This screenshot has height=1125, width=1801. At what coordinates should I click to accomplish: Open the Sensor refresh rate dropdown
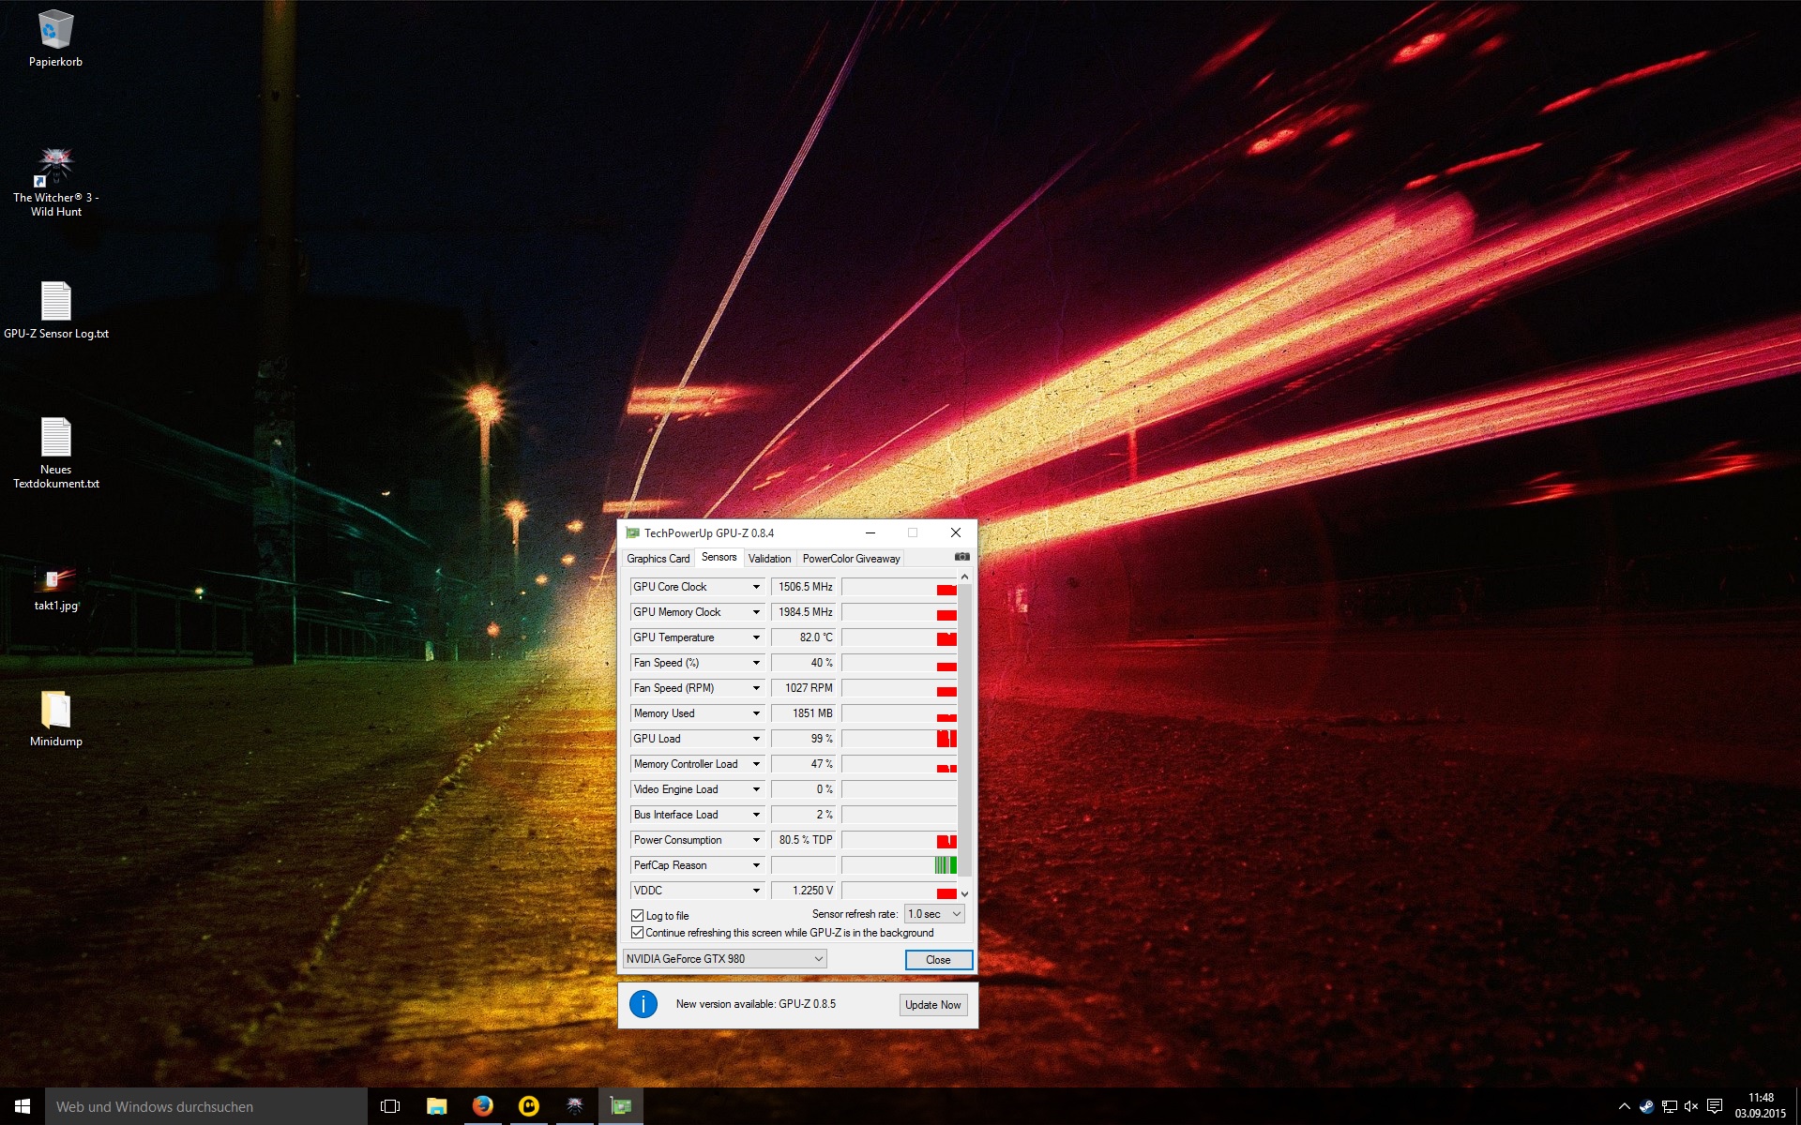[934, 914]
